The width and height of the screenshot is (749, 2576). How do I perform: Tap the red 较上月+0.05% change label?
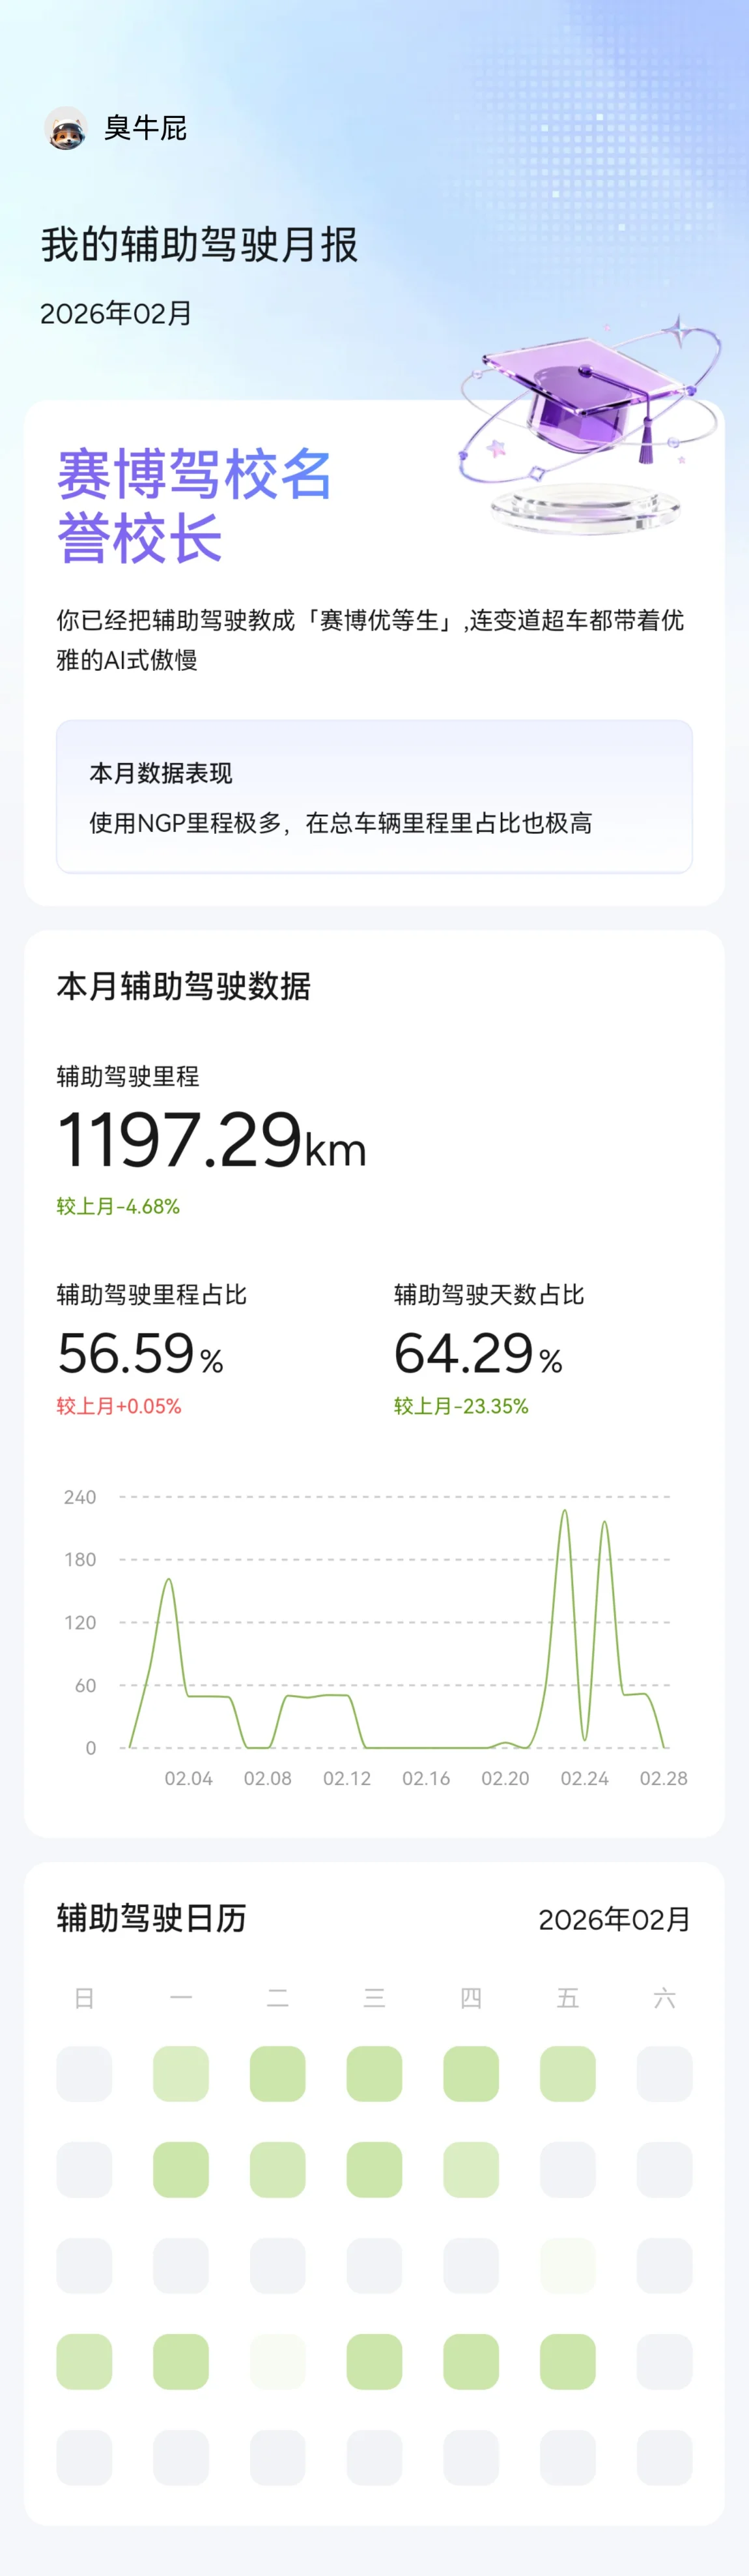tap(119, 1406)
